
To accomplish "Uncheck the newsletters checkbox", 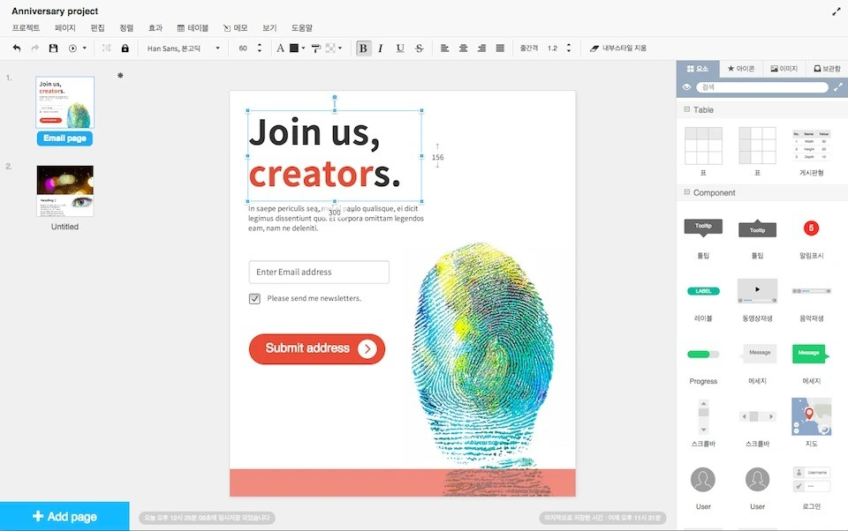I will [x=254, y=299].
